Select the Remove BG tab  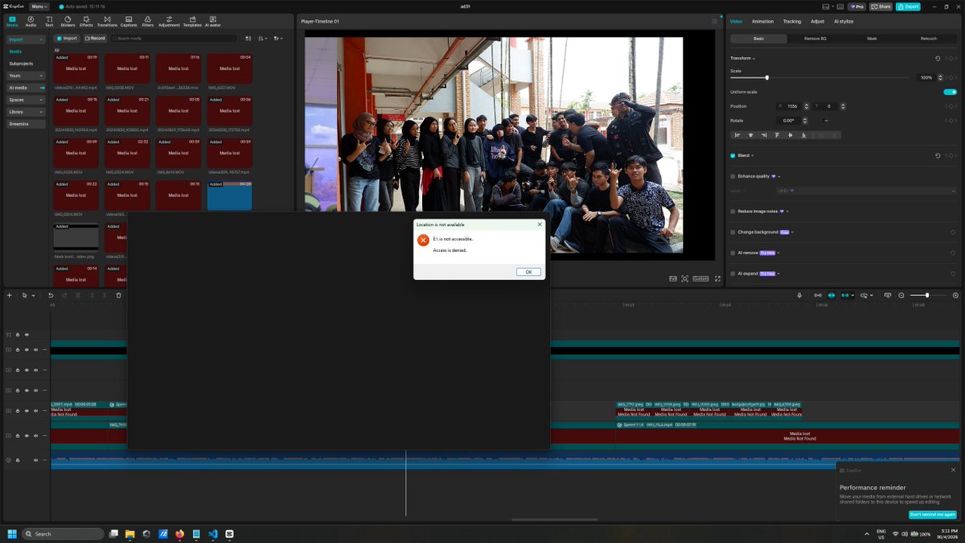(815, 38)
